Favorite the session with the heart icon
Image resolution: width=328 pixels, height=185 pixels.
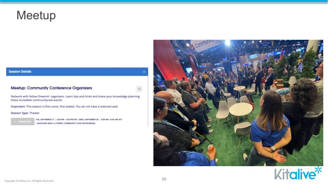(x=139, y=89)
